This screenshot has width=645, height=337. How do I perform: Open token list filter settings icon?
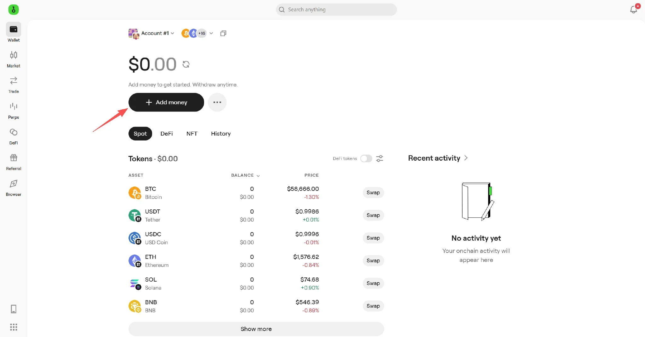(x=380, y=158)
